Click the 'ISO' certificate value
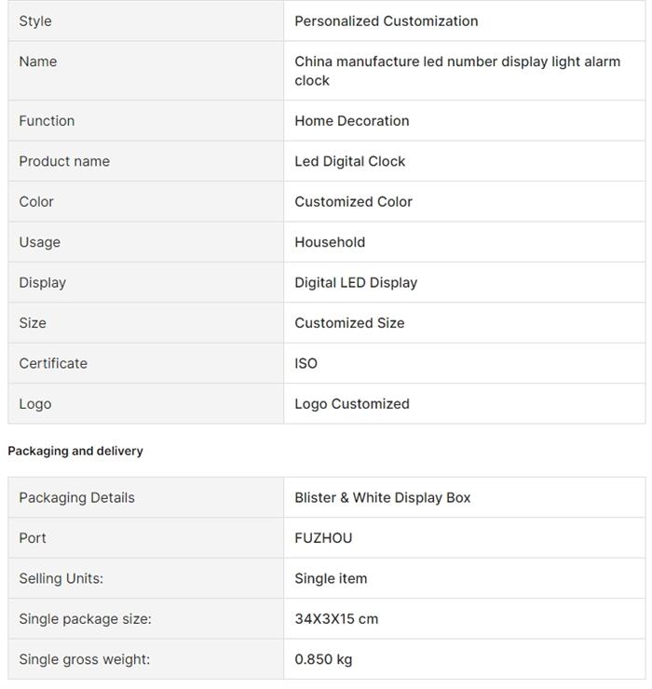The image size is (652, 689). pyautogui.click(x=306, y=364)
